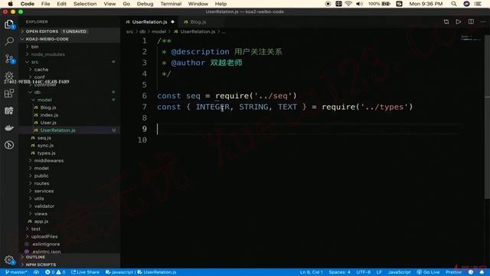
Task: Open the Extensions view
Action: tap(9, 94)
